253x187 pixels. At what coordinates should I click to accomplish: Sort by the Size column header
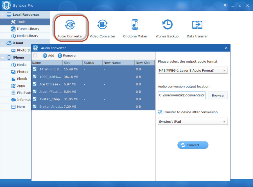point(73,63)
